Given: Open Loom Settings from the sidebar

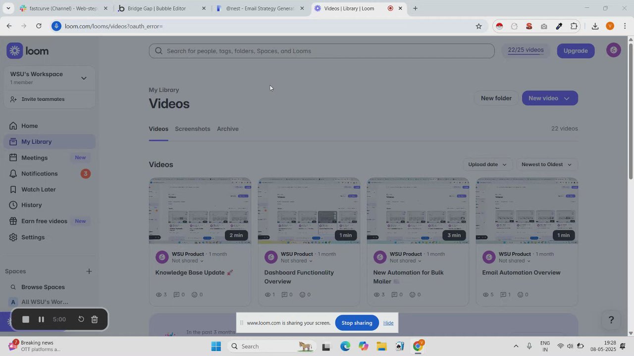Looking at the screenshot, I should 50,237.
